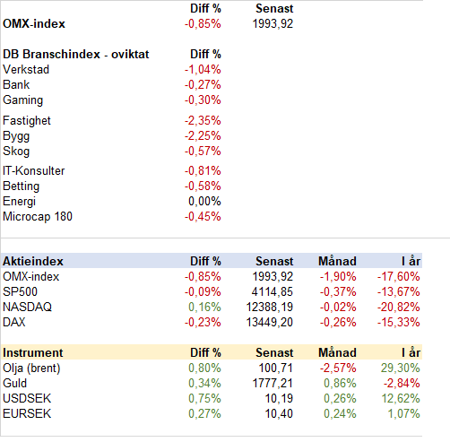Click the DB Branschindex - oviktat heading
The height and width of the screenshot is (442, 450).
coord(76,55)
